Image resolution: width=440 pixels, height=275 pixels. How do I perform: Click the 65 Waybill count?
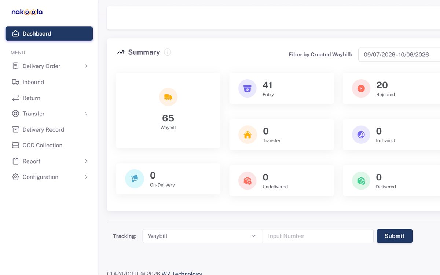(168, 118)
